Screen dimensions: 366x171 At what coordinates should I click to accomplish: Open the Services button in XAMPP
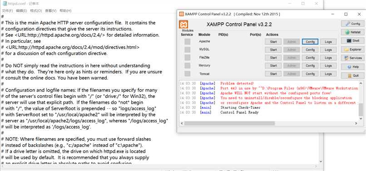pos(352,58)
